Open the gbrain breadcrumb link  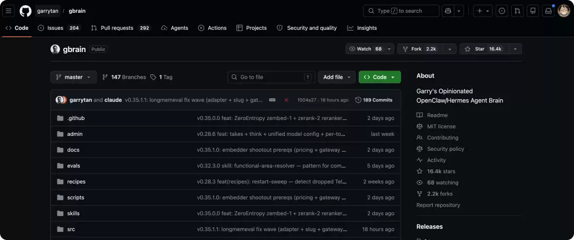(x=77, y=11)
